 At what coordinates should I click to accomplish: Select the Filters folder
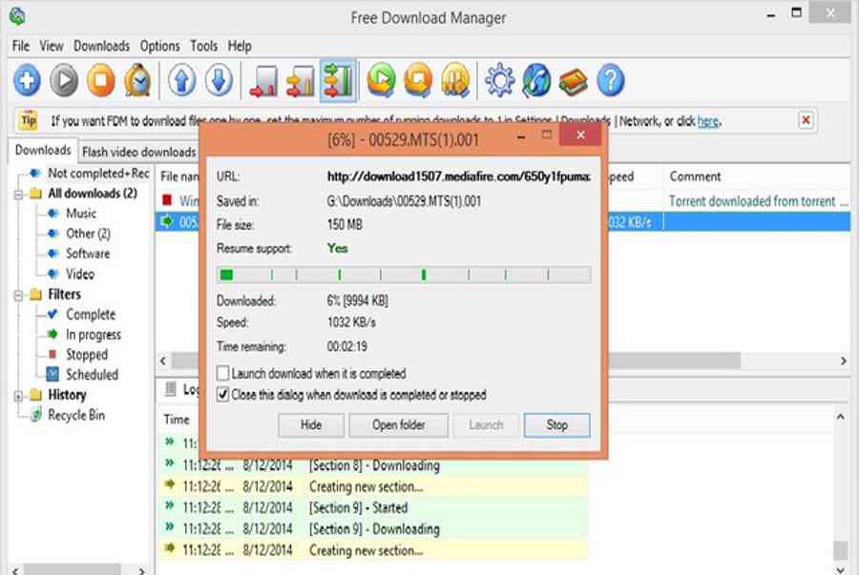[64, 295]
